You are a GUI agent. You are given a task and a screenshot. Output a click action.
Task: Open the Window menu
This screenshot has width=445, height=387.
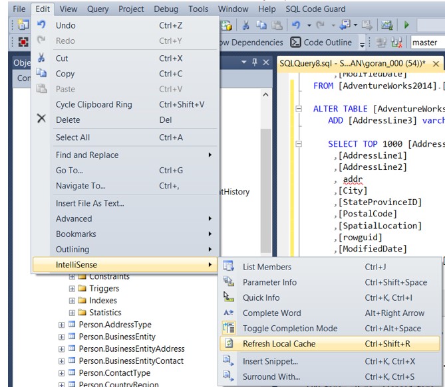233,9
